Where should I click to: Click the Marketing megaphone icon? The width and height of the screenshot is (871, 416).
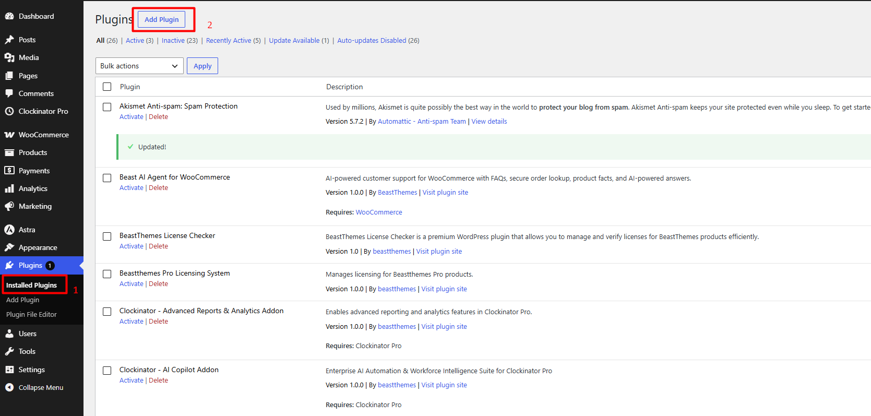point(9,206)
